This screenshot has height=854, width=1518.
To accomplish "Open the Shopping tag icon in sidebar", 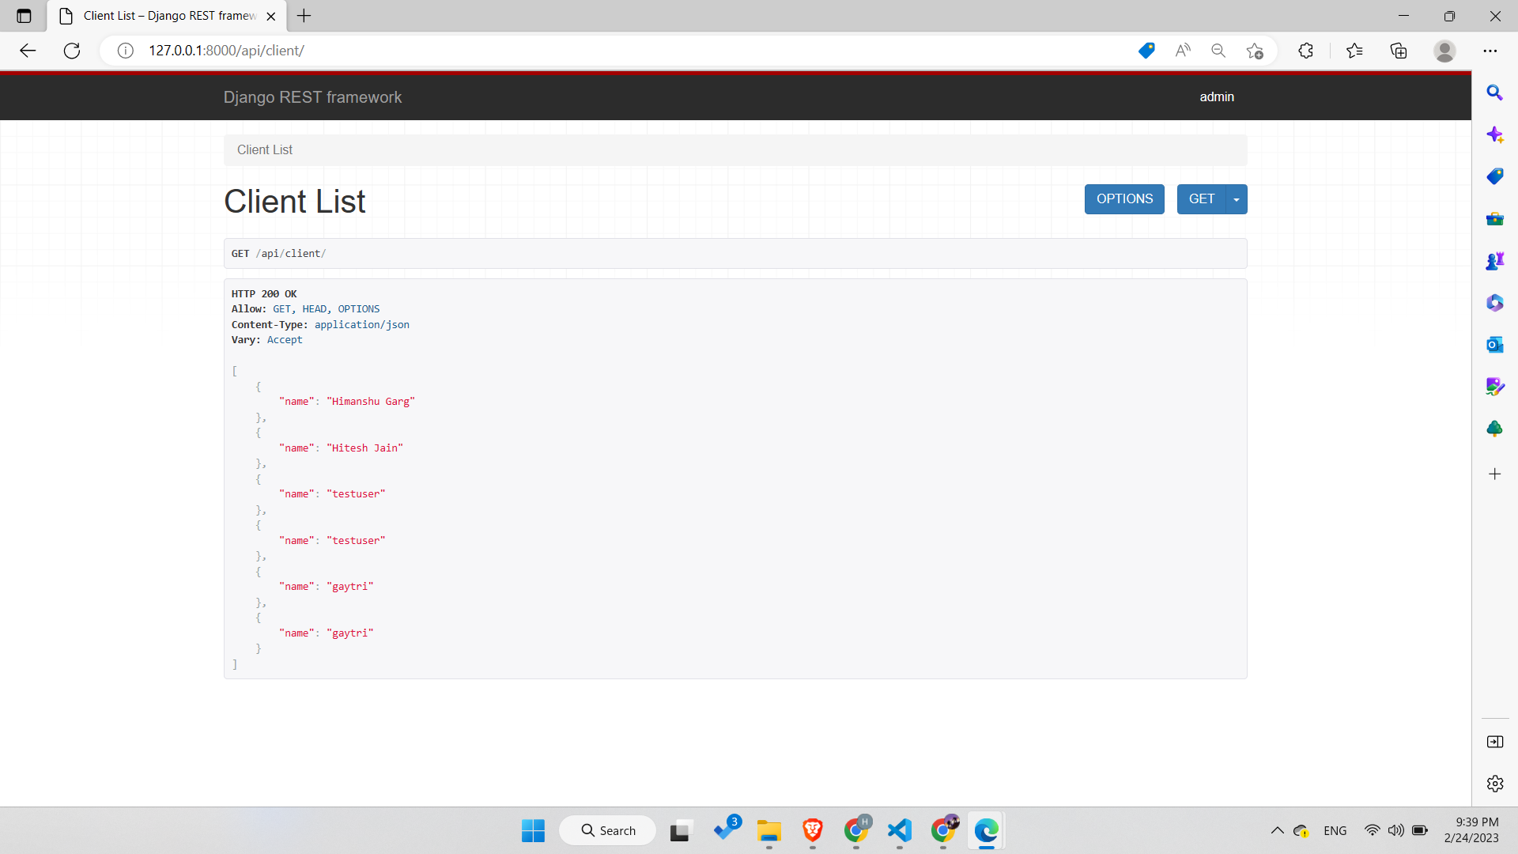I will [x=1494, y=176].
